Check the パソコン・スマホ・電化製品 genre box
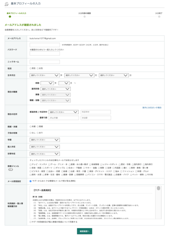The width and height of the screenshot is (170, 240). tap(86, 175)
